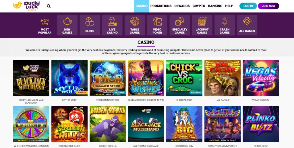Select New Games bell category

[x=67, y=25]
